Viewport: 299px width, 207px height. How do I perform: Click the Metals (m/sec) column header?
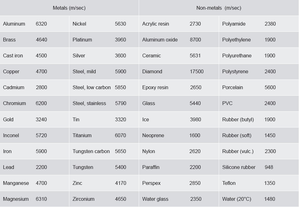pos(69,8)
